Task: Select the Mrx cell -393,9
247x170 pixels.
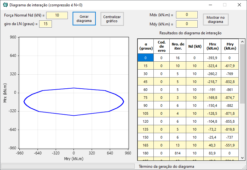Action: coord(212,58)
